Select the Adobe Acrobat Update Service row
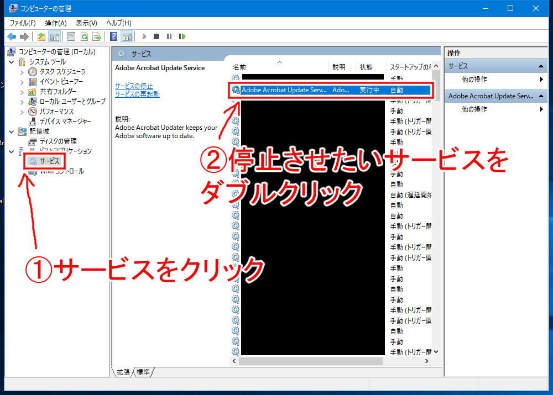 [x=331, y=90]
